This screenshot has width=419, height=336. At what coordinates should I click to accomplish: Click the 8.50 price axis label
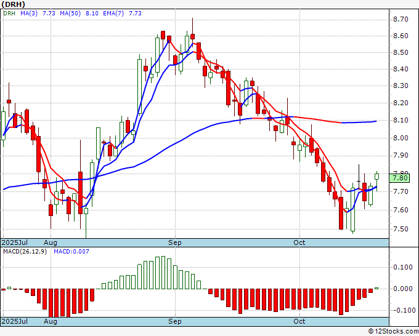(x=401, y=52)
